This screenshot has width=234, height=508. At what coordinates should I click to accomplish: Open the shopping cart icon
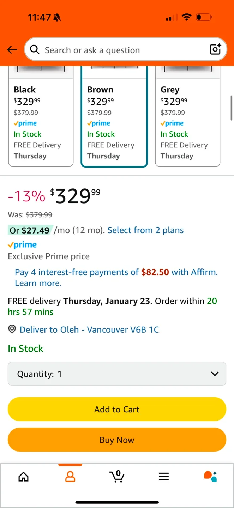click(x=117, y=477)
